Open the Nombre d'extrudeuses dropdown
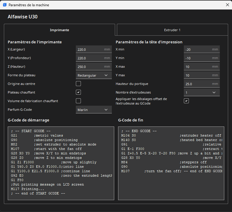Image resolution: width=232 pixels, height=212 pixels. 202,92
